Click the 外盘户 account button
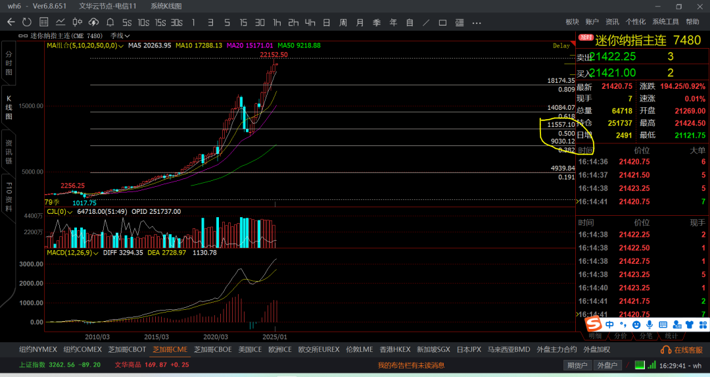710x377 pixels. [x=607, y=365]
